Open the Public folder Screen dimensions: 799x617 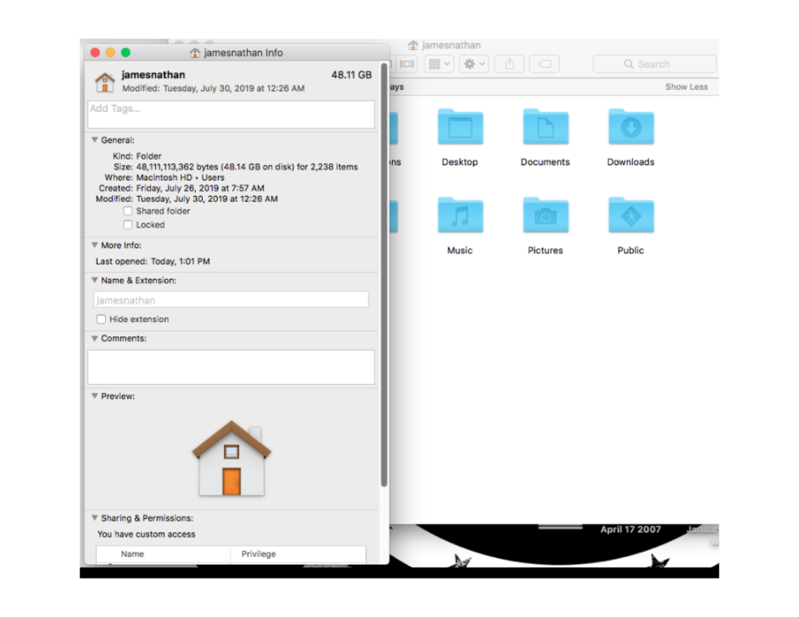pos(630,216)
